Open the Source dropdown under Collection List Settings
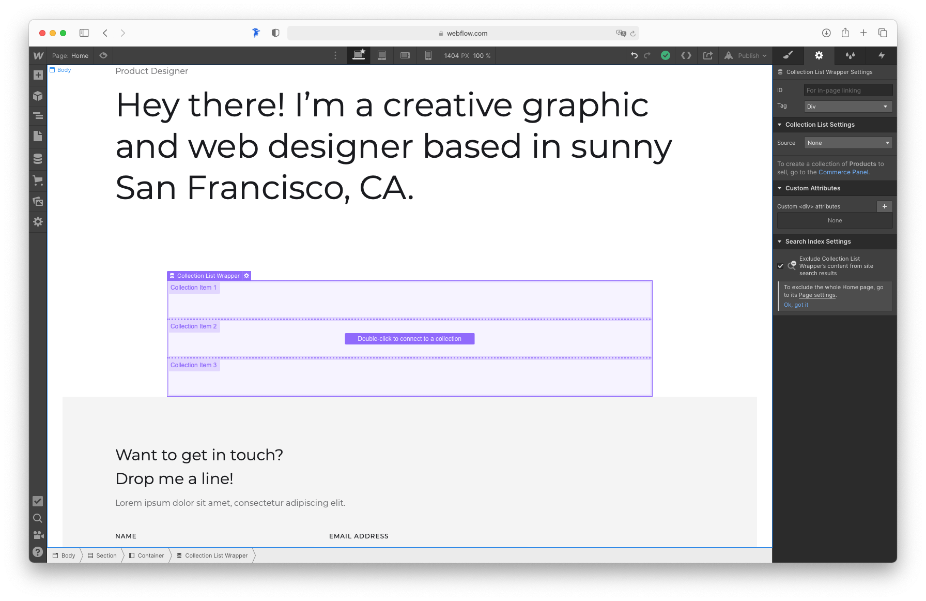This screenshot has height=601, width=926. click(x=847, y=142)
